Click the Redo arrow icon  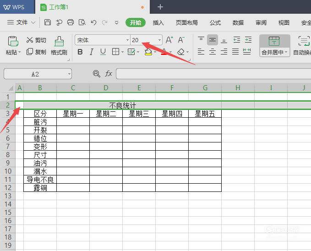[104, 22]
